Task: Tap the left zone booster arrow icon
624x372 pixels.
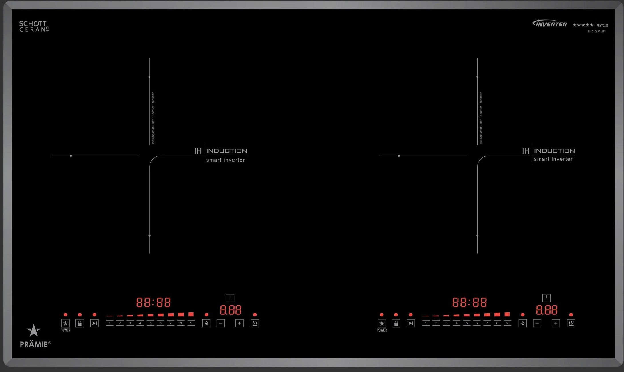Action: [x=206, y=323]
